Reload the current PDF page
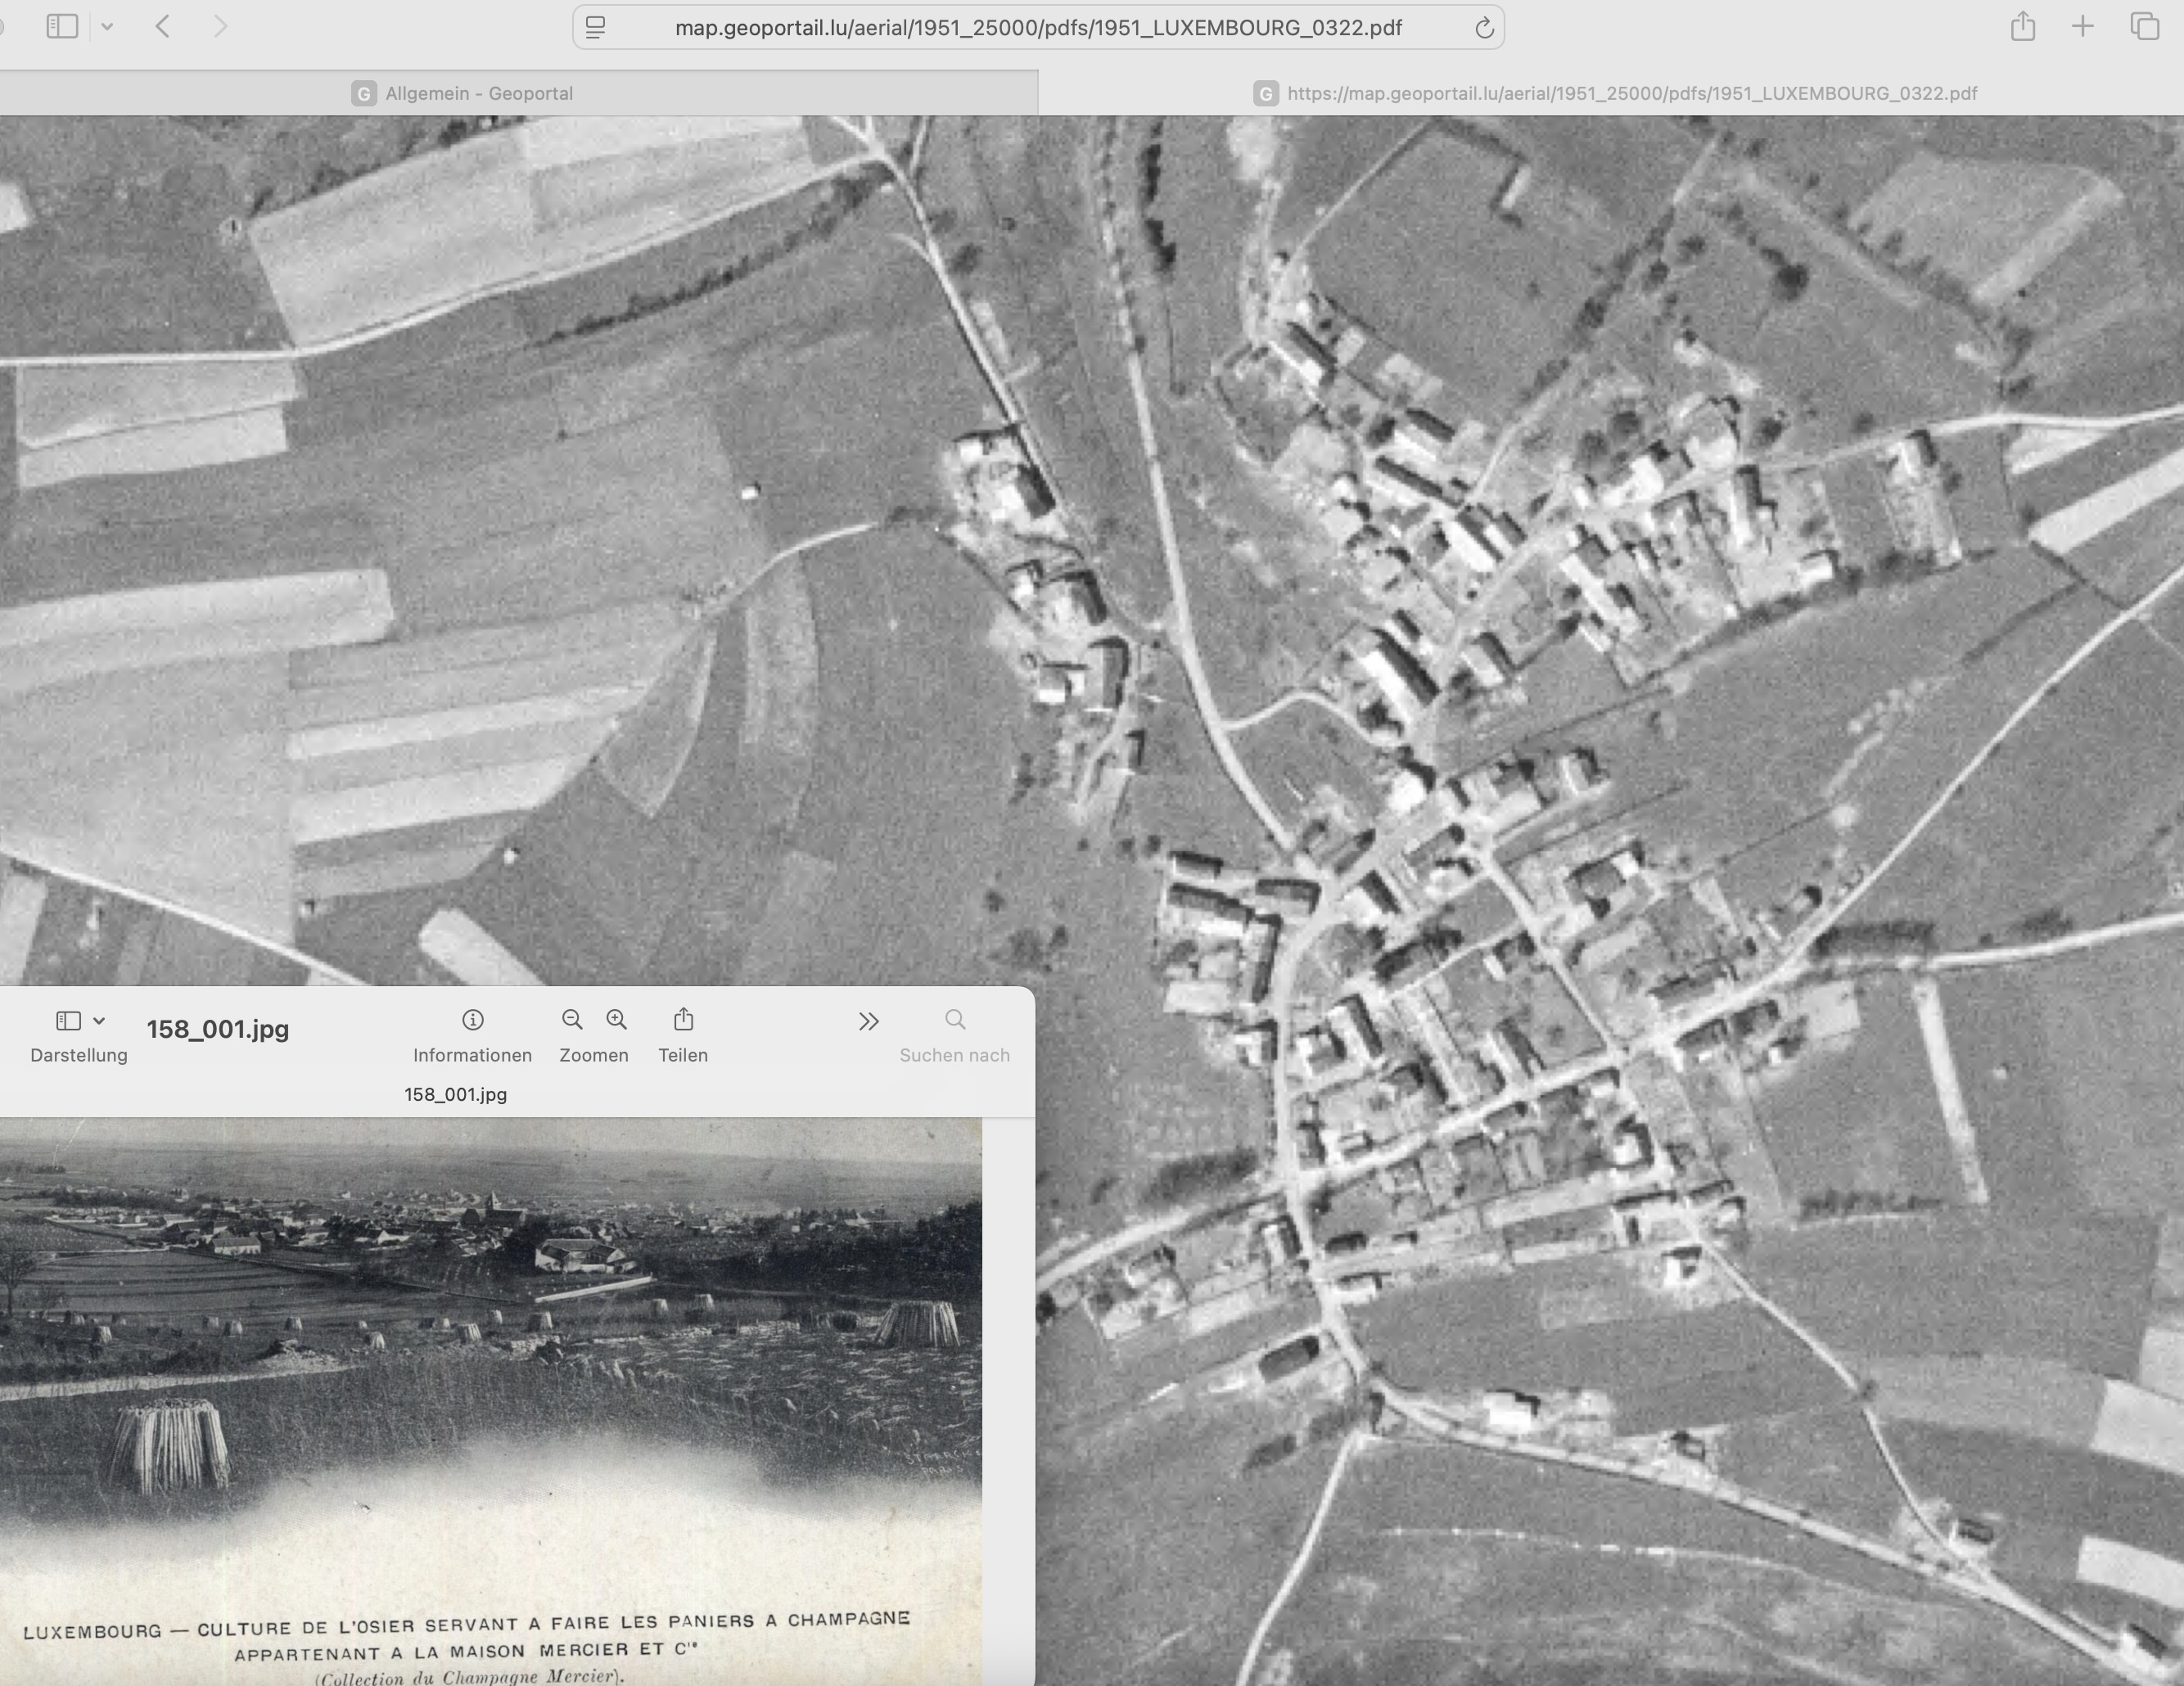Image resolution: width=2184 pixels, height=1686 pixels. 1484,28
